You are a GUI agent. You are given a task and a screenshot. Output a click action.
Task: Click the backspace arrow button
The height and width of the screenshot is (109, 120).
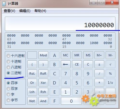(66, 64)
